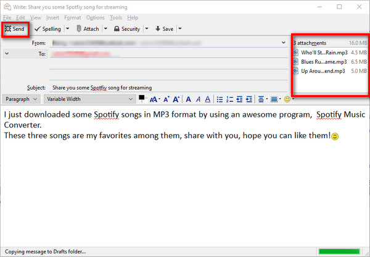Open the smiley emoticon picker
This screenshot has height=257, width=370.
pyautogui.click(x=289, y=99)
